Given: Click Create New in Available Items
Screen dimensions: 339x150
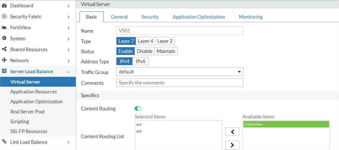Looking at the screenshot, I should pos(286,124).
